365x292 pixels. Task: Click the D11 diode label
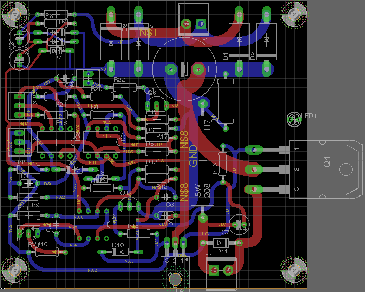[x=222, y=251]
